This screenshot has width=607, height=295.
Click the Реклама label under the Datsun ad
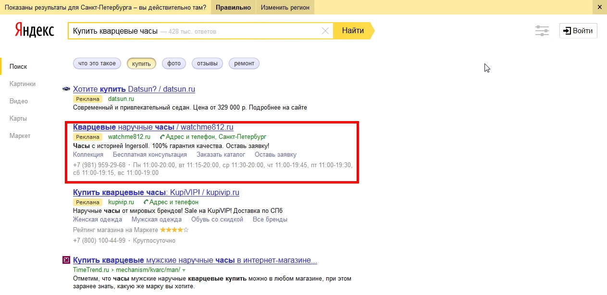point(88,99)
